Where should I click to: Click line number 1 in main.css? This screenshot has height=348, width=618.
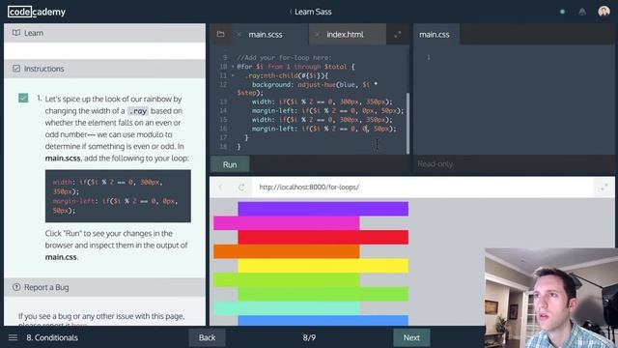(x=429, y=58)
